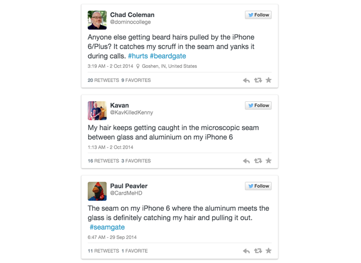Retweet Kavan's iPhone 6 seam tweet
The width and height of the screenshot is (361, 263).
(x=258, y=161)
